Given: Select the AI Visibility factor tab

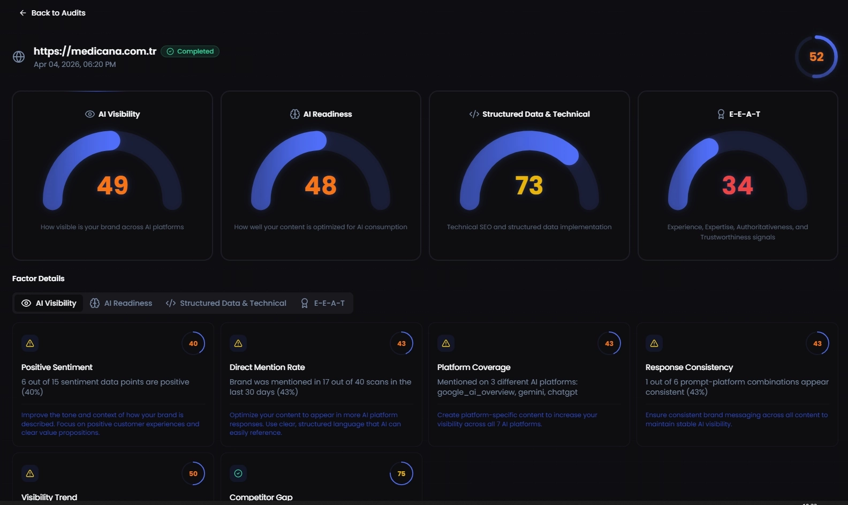Looking at the screenshot, I should (x=49, y=303).
